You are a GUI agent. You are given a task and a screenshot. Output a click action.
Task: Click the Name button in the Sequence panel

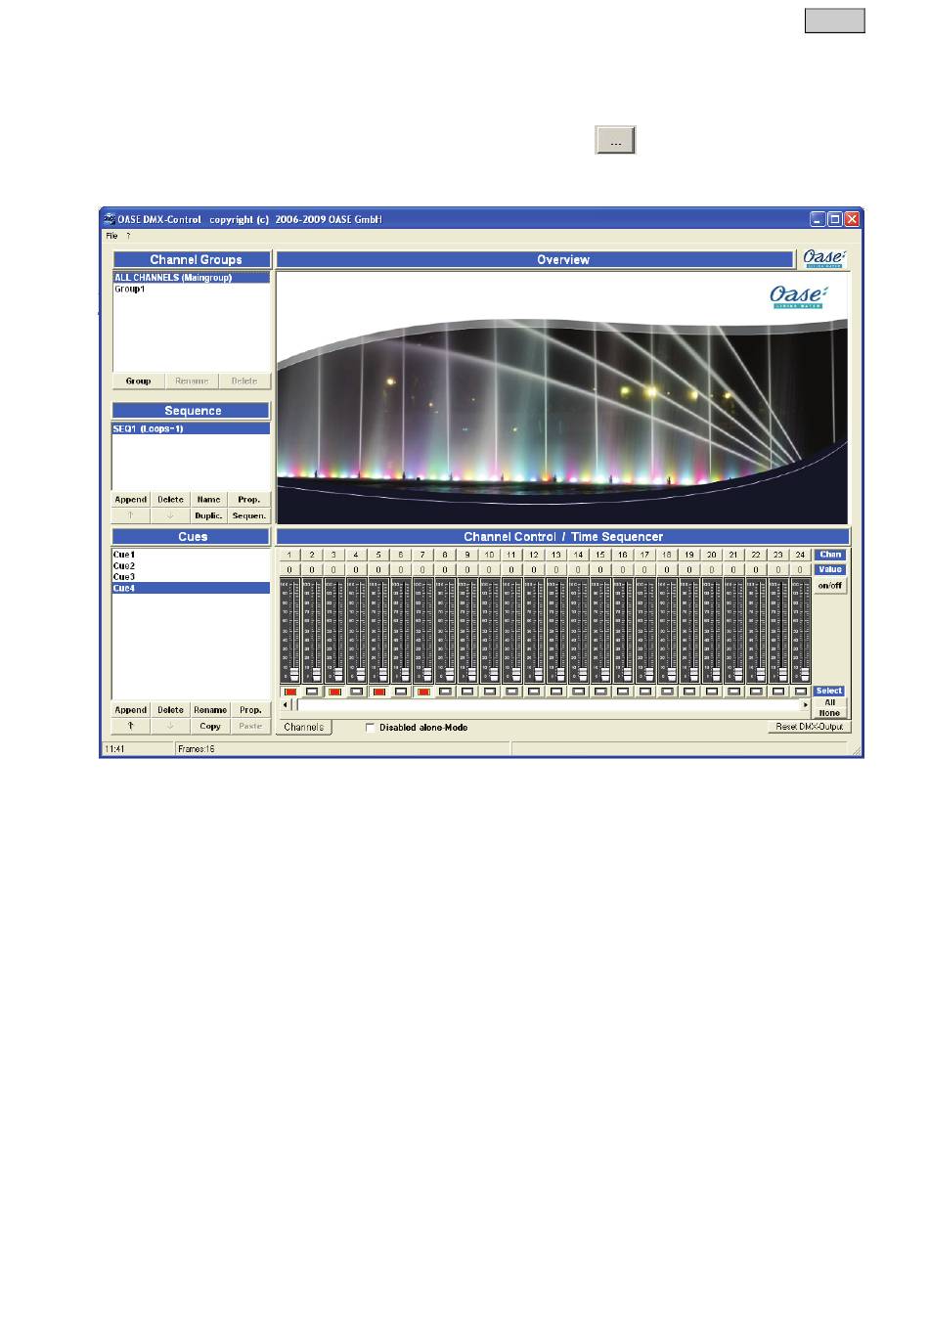pyautogui.click(x=209, y=500)
